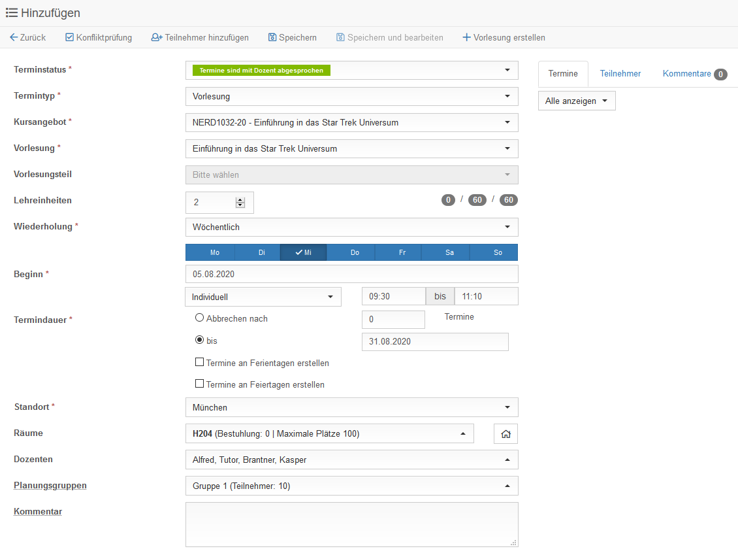Switch to the Termine tab
The height and width of the screenshot is (555, 738).
(x=563, y=73)
